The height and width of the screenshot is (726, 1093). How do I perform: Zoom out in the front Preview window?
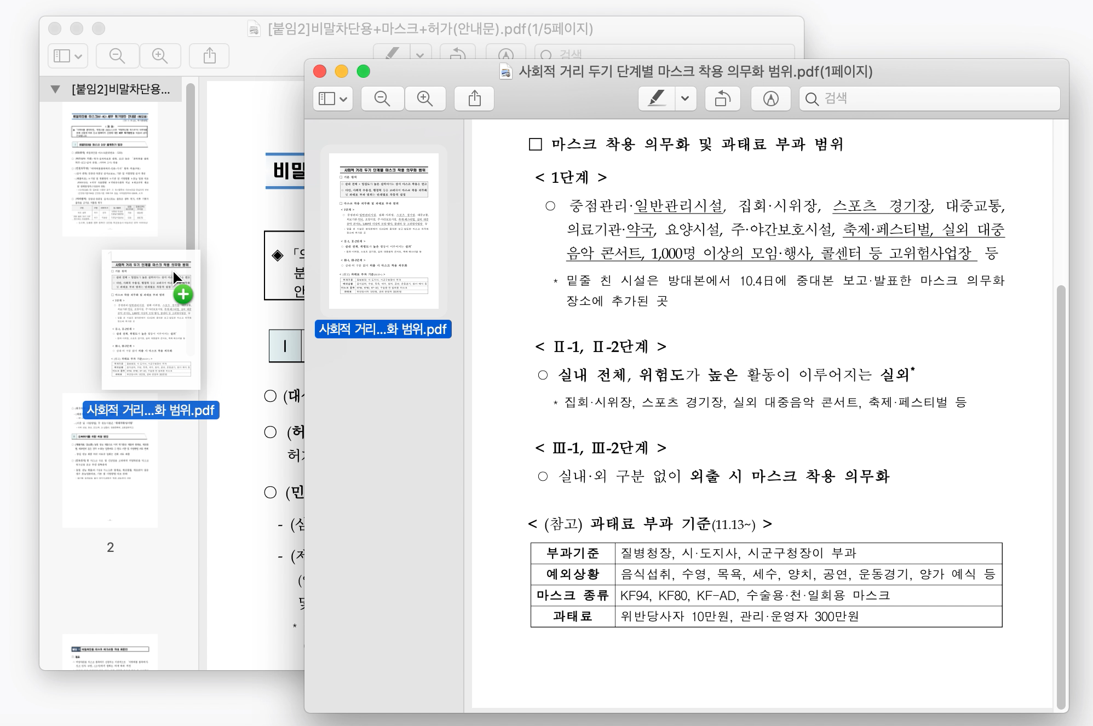(382, 99)
